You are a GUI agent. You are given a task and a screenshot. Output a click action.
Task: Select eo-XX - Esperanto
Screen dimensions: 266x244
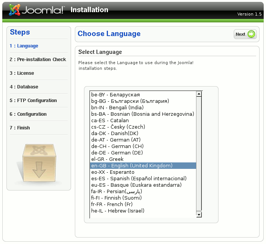point(143,172)
